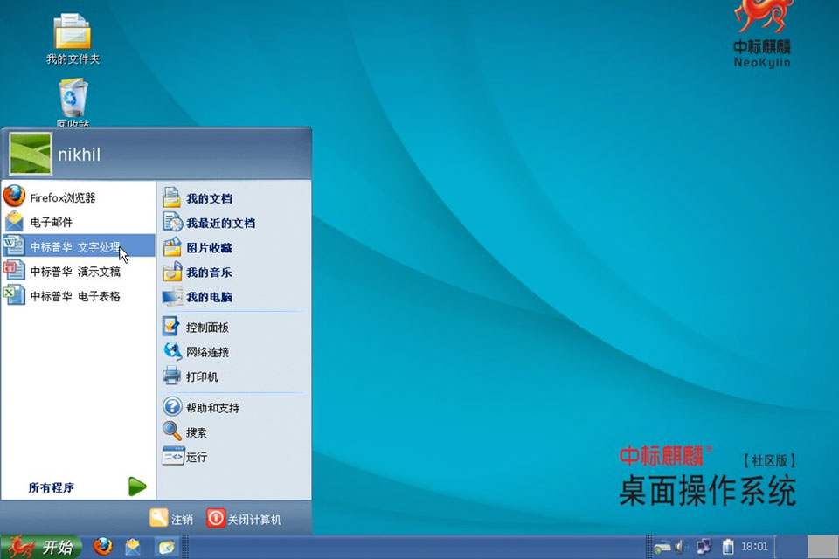This screenshot has width=839, height=559.
Task: Click the presentation icon beside 演示文稿
Action: click(14, 270)
